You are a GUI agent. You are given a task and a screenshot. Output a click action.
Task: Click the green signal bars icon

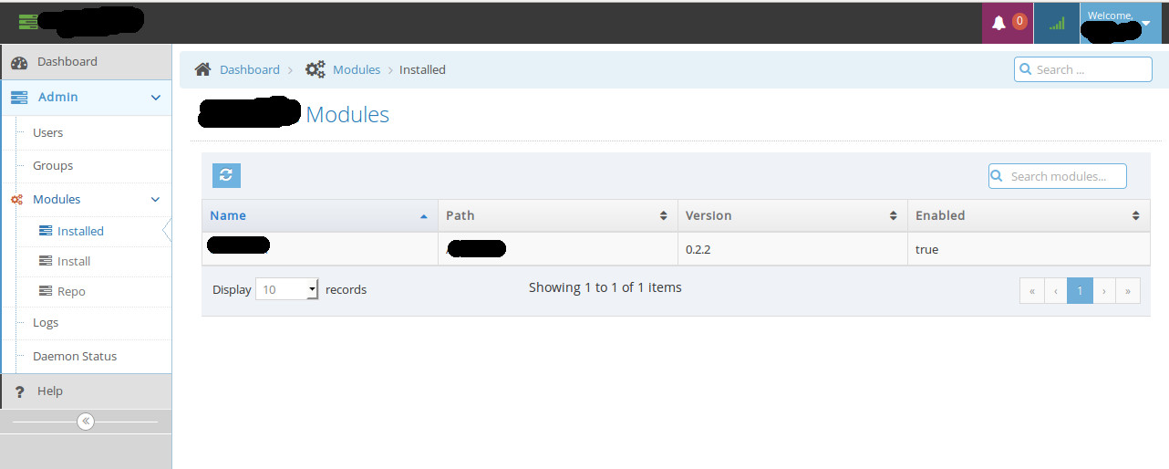pos(1057,23)
